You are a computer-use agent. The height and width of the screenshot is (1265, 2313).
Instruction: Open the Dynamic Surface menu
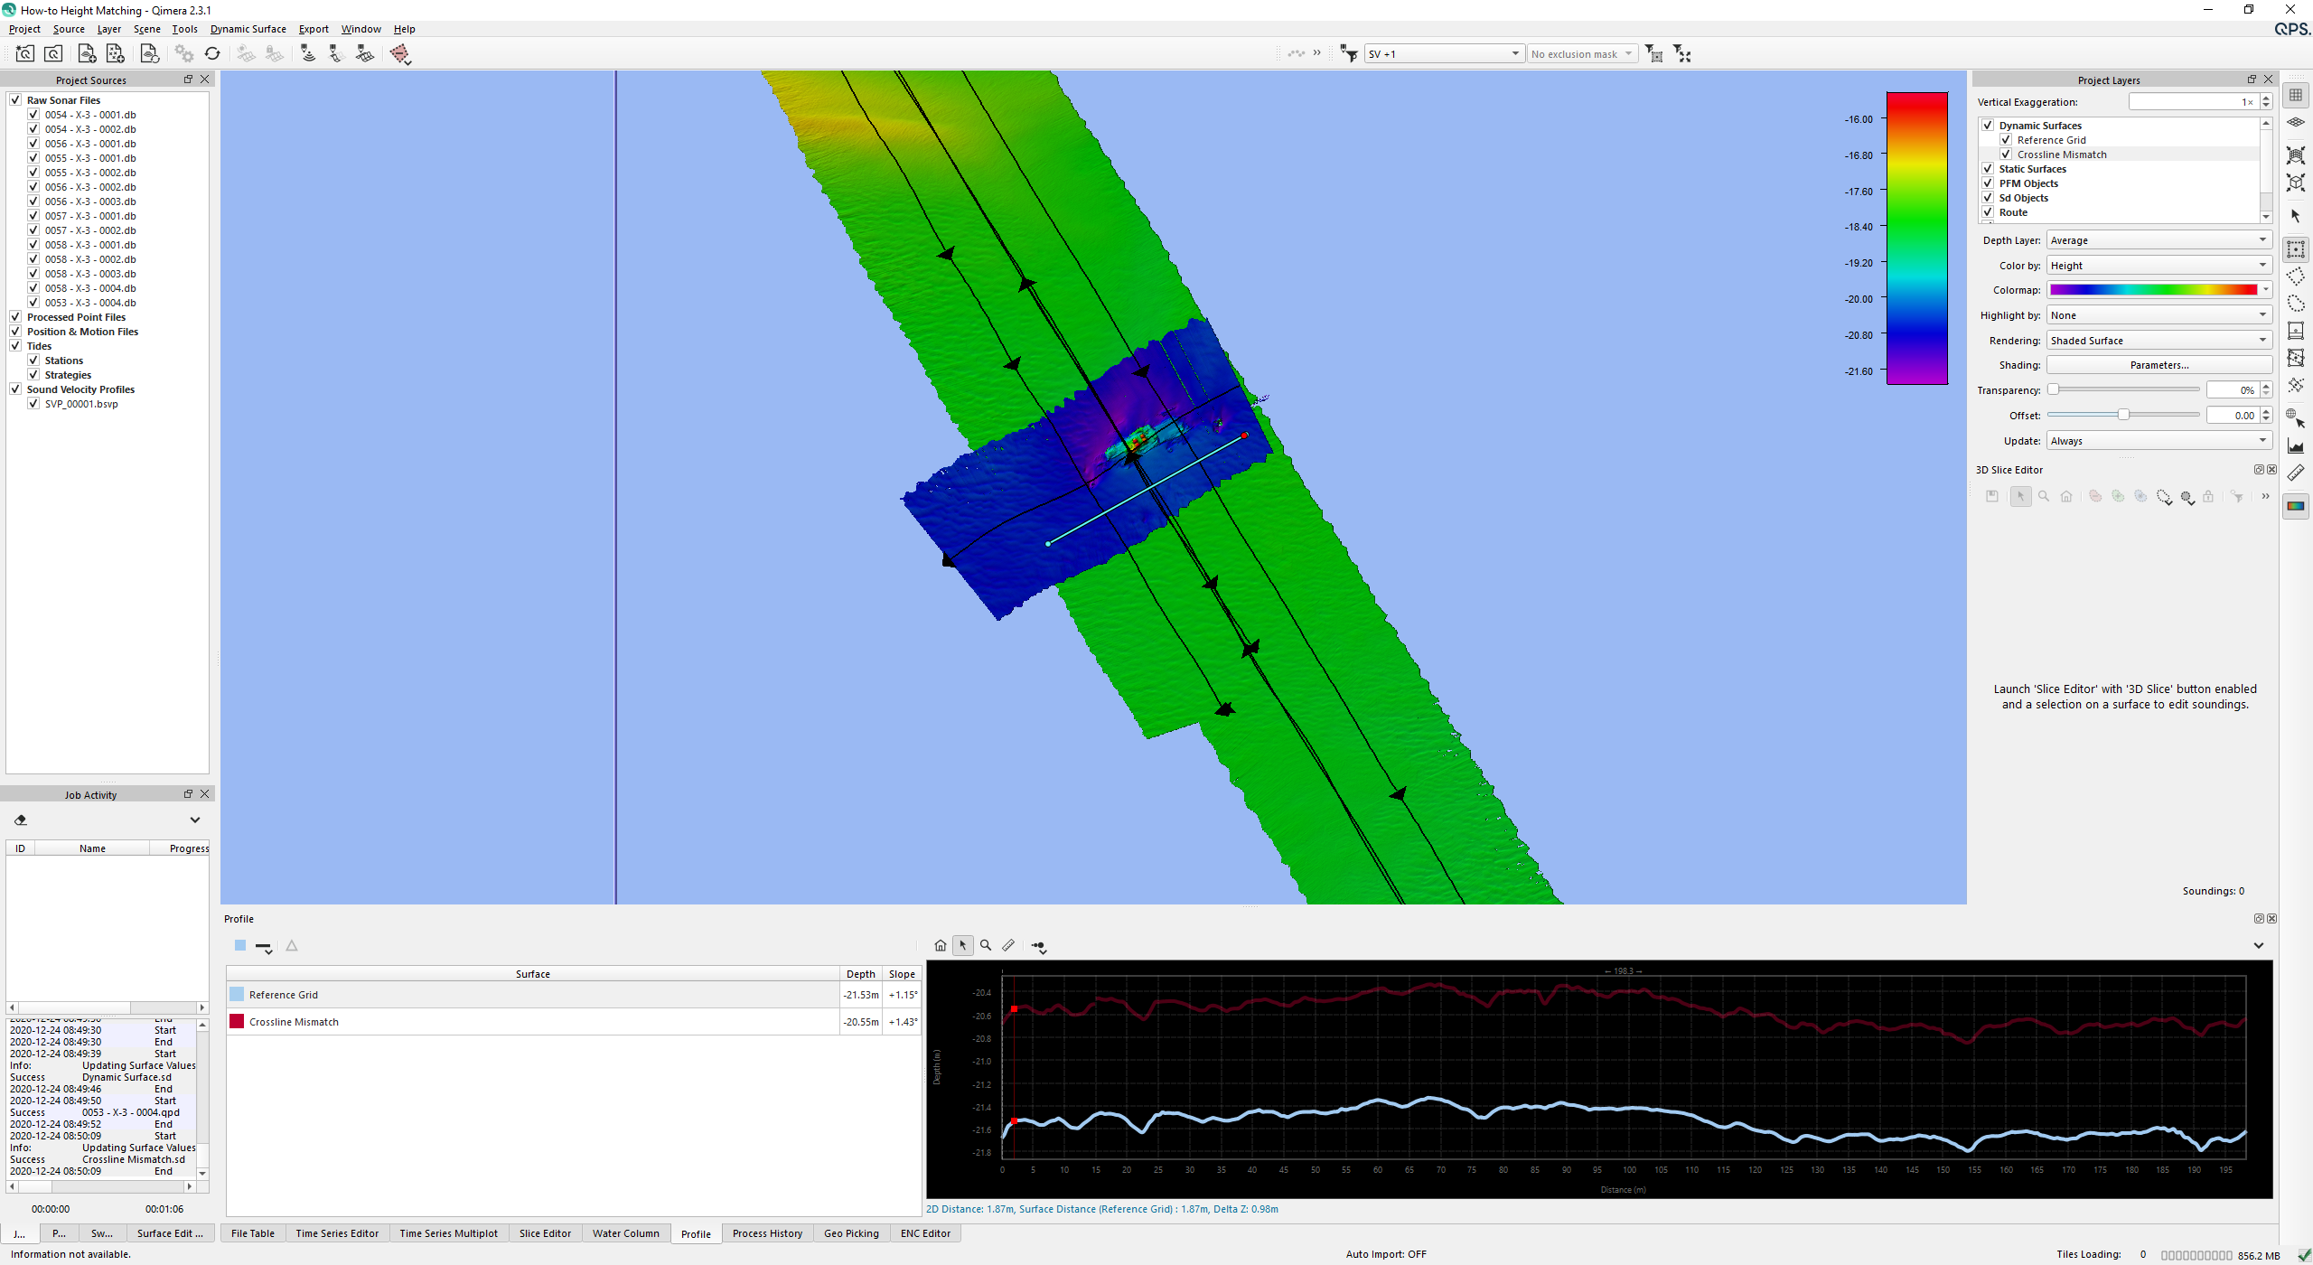point(248,29)
